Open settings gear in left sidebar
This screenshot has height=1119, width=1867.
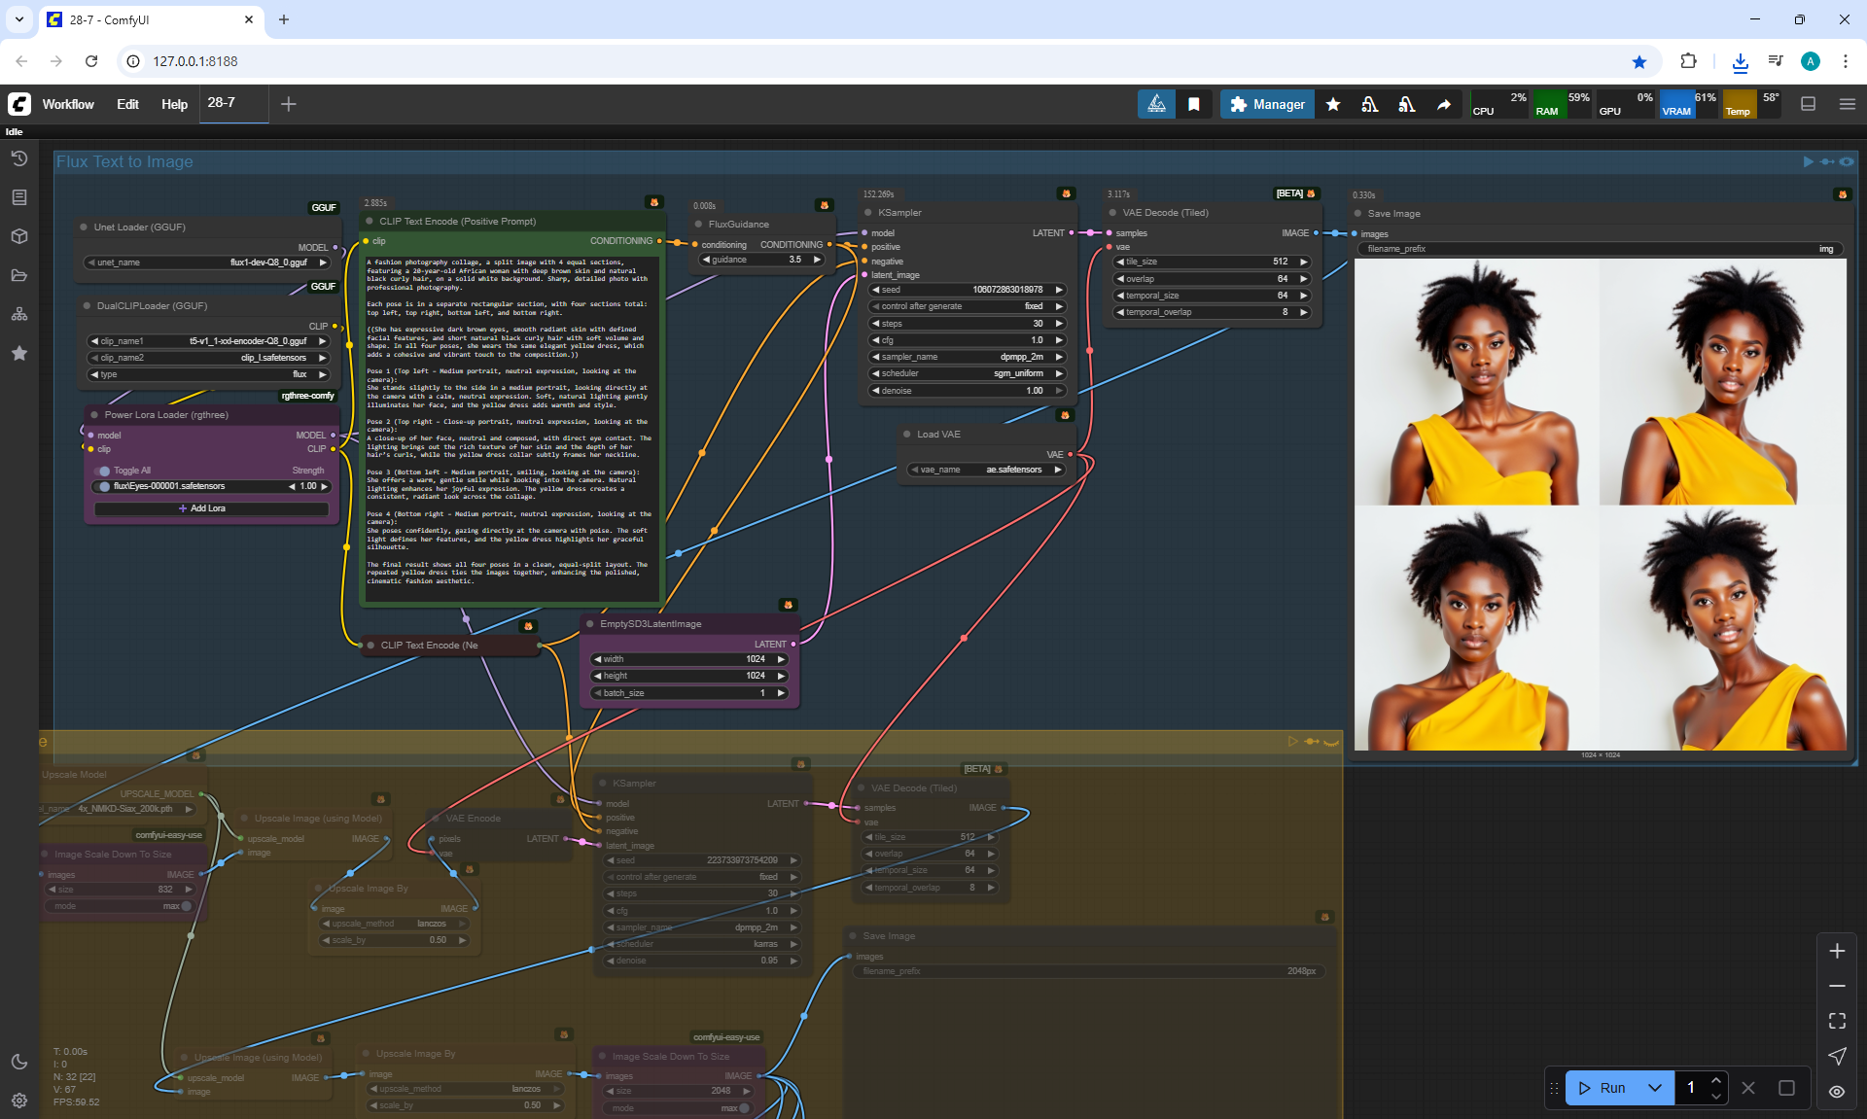click(19, 1101)
